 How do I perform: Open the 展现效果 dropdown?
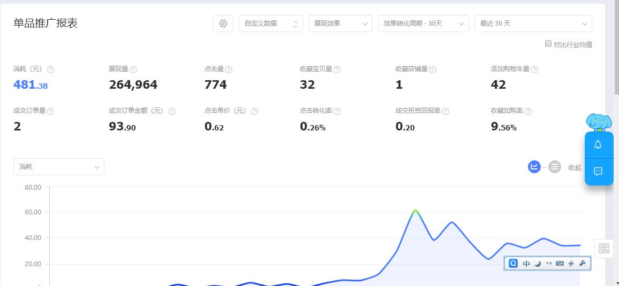pos(341,24)
